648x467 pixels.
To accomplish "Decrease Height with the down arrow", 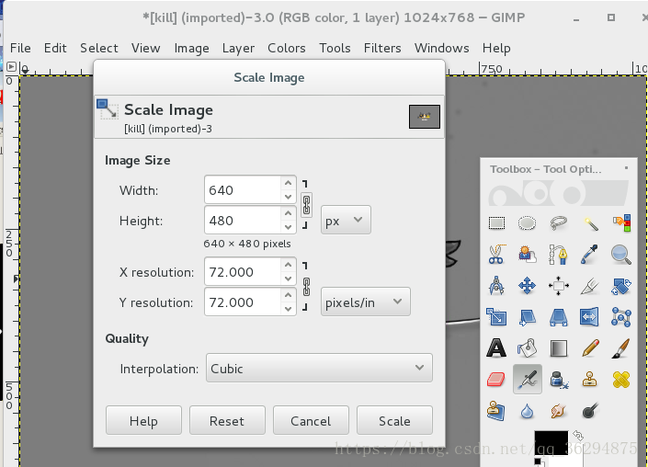I will (x=288, y=227).
